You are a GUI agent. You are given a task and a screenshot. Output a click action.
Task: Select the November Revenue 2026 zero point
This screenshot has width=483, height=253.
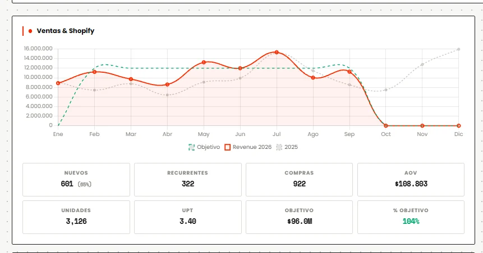pos(422,126)
